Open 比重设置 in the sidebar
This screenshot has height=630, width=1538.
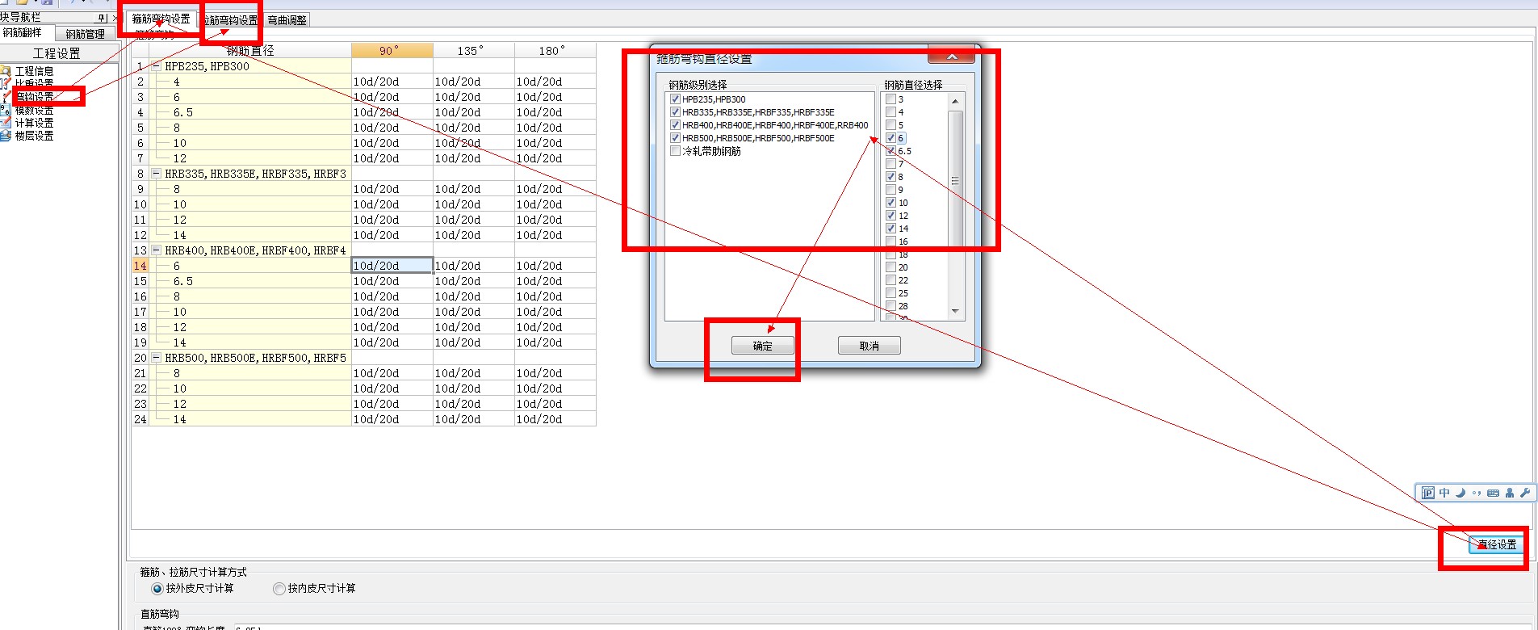tap(34, 83)
